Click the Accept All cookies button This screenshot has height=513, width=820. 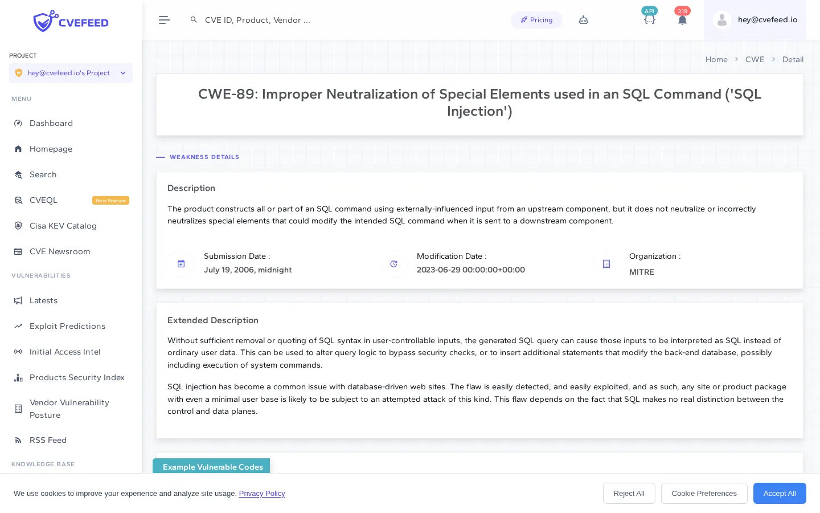point(780,494)
